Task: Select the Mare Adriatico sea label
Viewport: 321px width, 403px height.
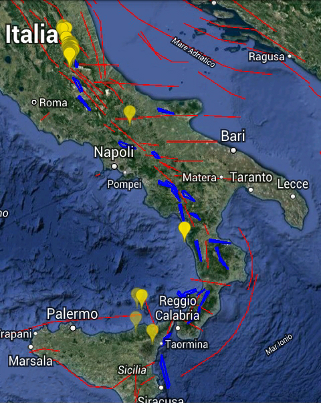Action: (x=193, y=52)
